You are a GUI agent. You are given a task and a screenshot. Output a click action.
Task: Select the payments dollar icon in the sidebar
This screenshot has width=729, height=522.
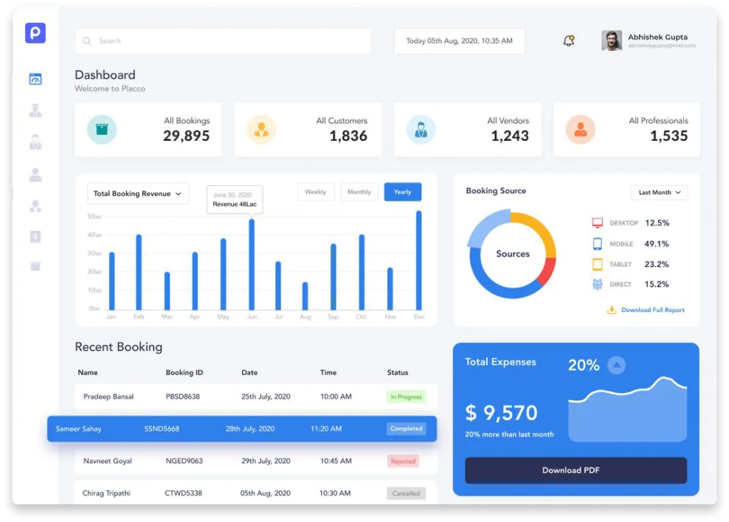tap(35, 236)
